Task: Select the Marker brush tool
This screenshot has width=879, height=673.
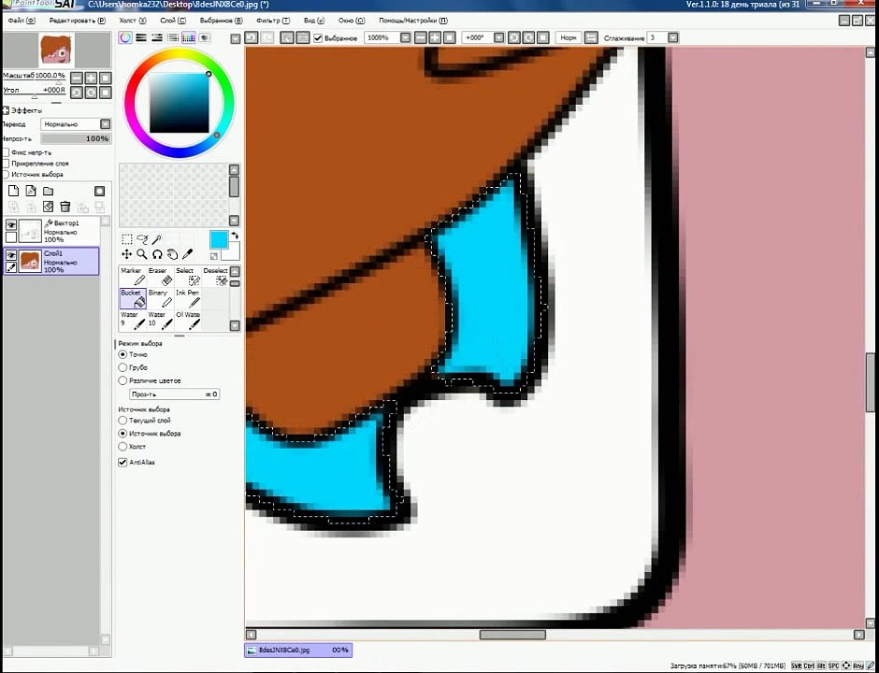Action: click(x=132, y=277)
